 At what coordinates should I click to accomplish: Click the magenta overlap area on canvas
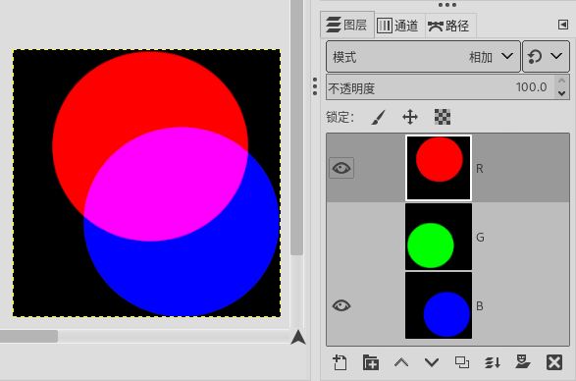(x=165, y=184)
